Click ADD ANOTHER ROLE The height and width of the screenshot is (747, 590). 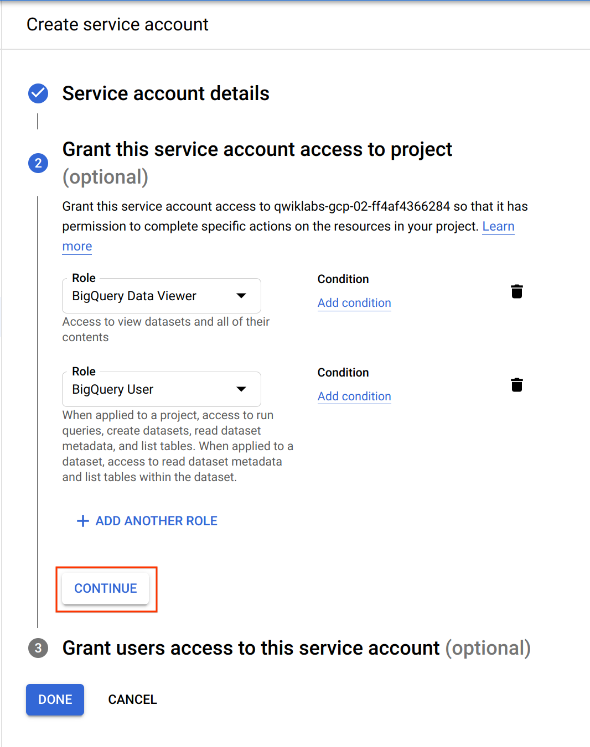156,520
